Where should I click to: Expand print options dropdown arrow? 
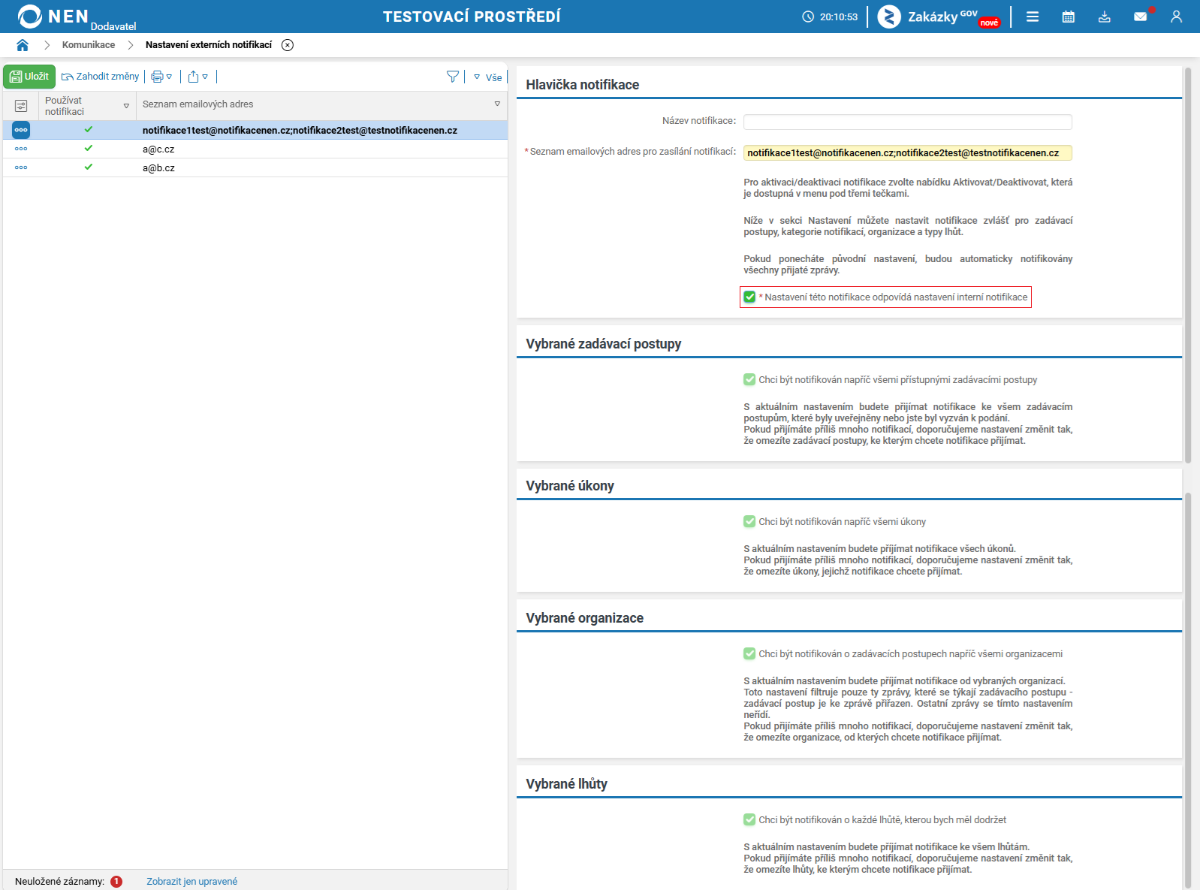coord(170,77)
